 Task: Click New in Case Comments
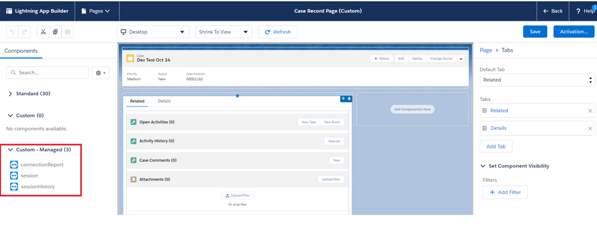pyautogui.click(x=336, y=160)
